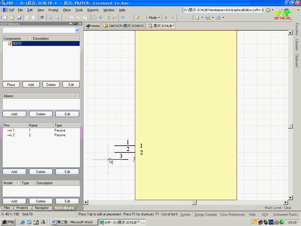
Task: Click the drawing utilities pencil icon
Action: [208, 18]
